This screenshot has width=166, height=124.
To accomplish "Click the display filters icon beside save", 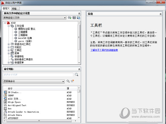I will [78, 18].
